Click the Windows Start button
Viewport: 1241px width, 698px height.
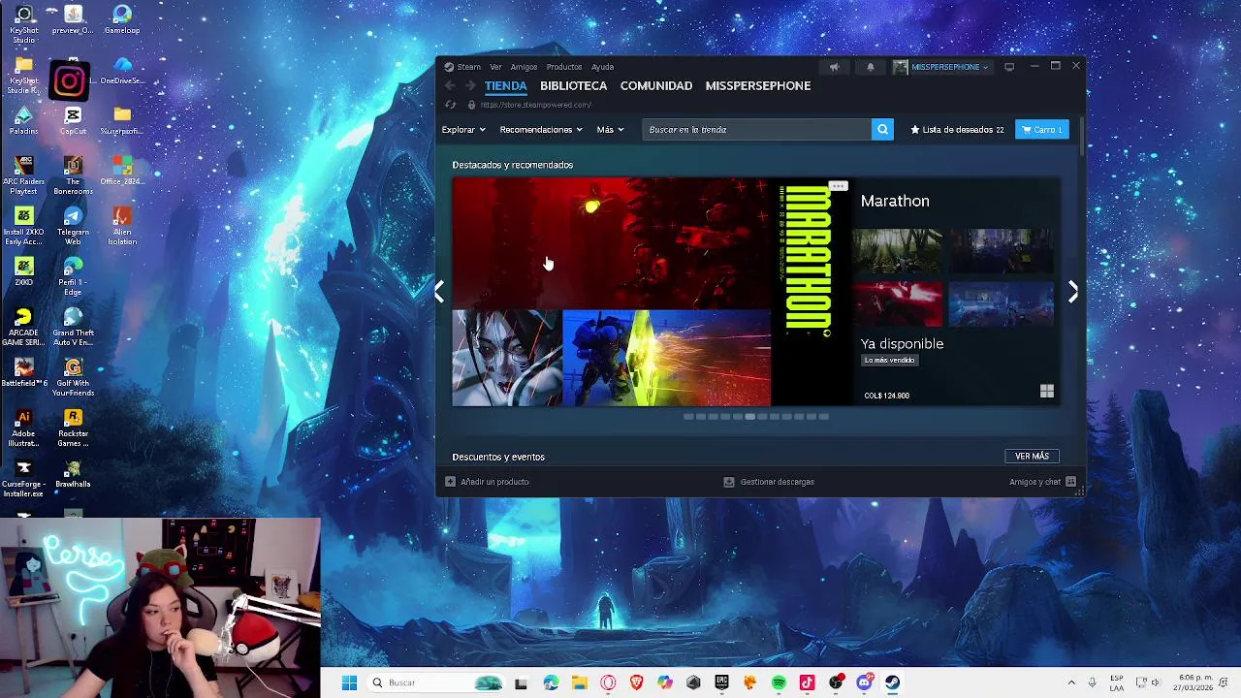click(x=349, y=682)
